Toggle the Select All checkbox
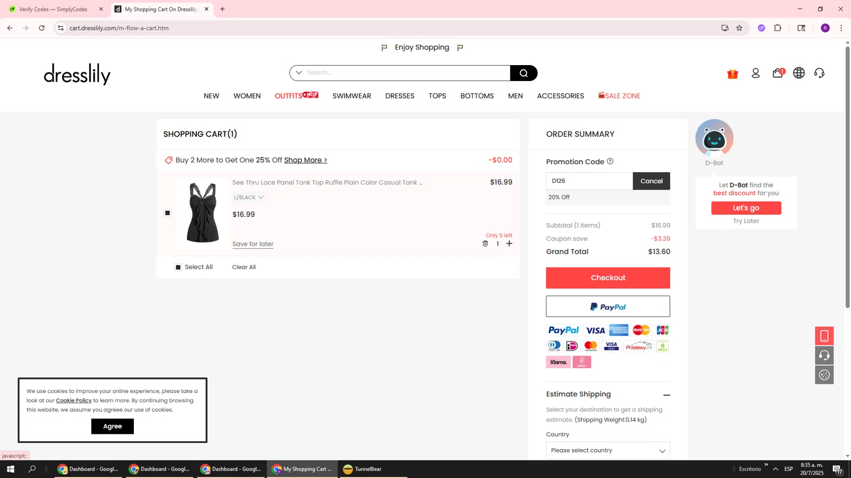 (x=178, y=267)
